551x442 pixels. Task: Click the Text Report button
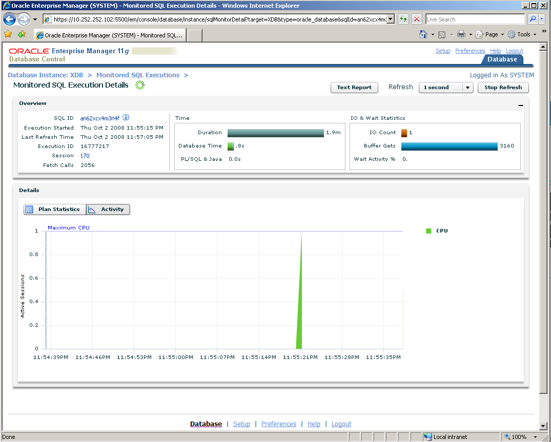(354, 88)
